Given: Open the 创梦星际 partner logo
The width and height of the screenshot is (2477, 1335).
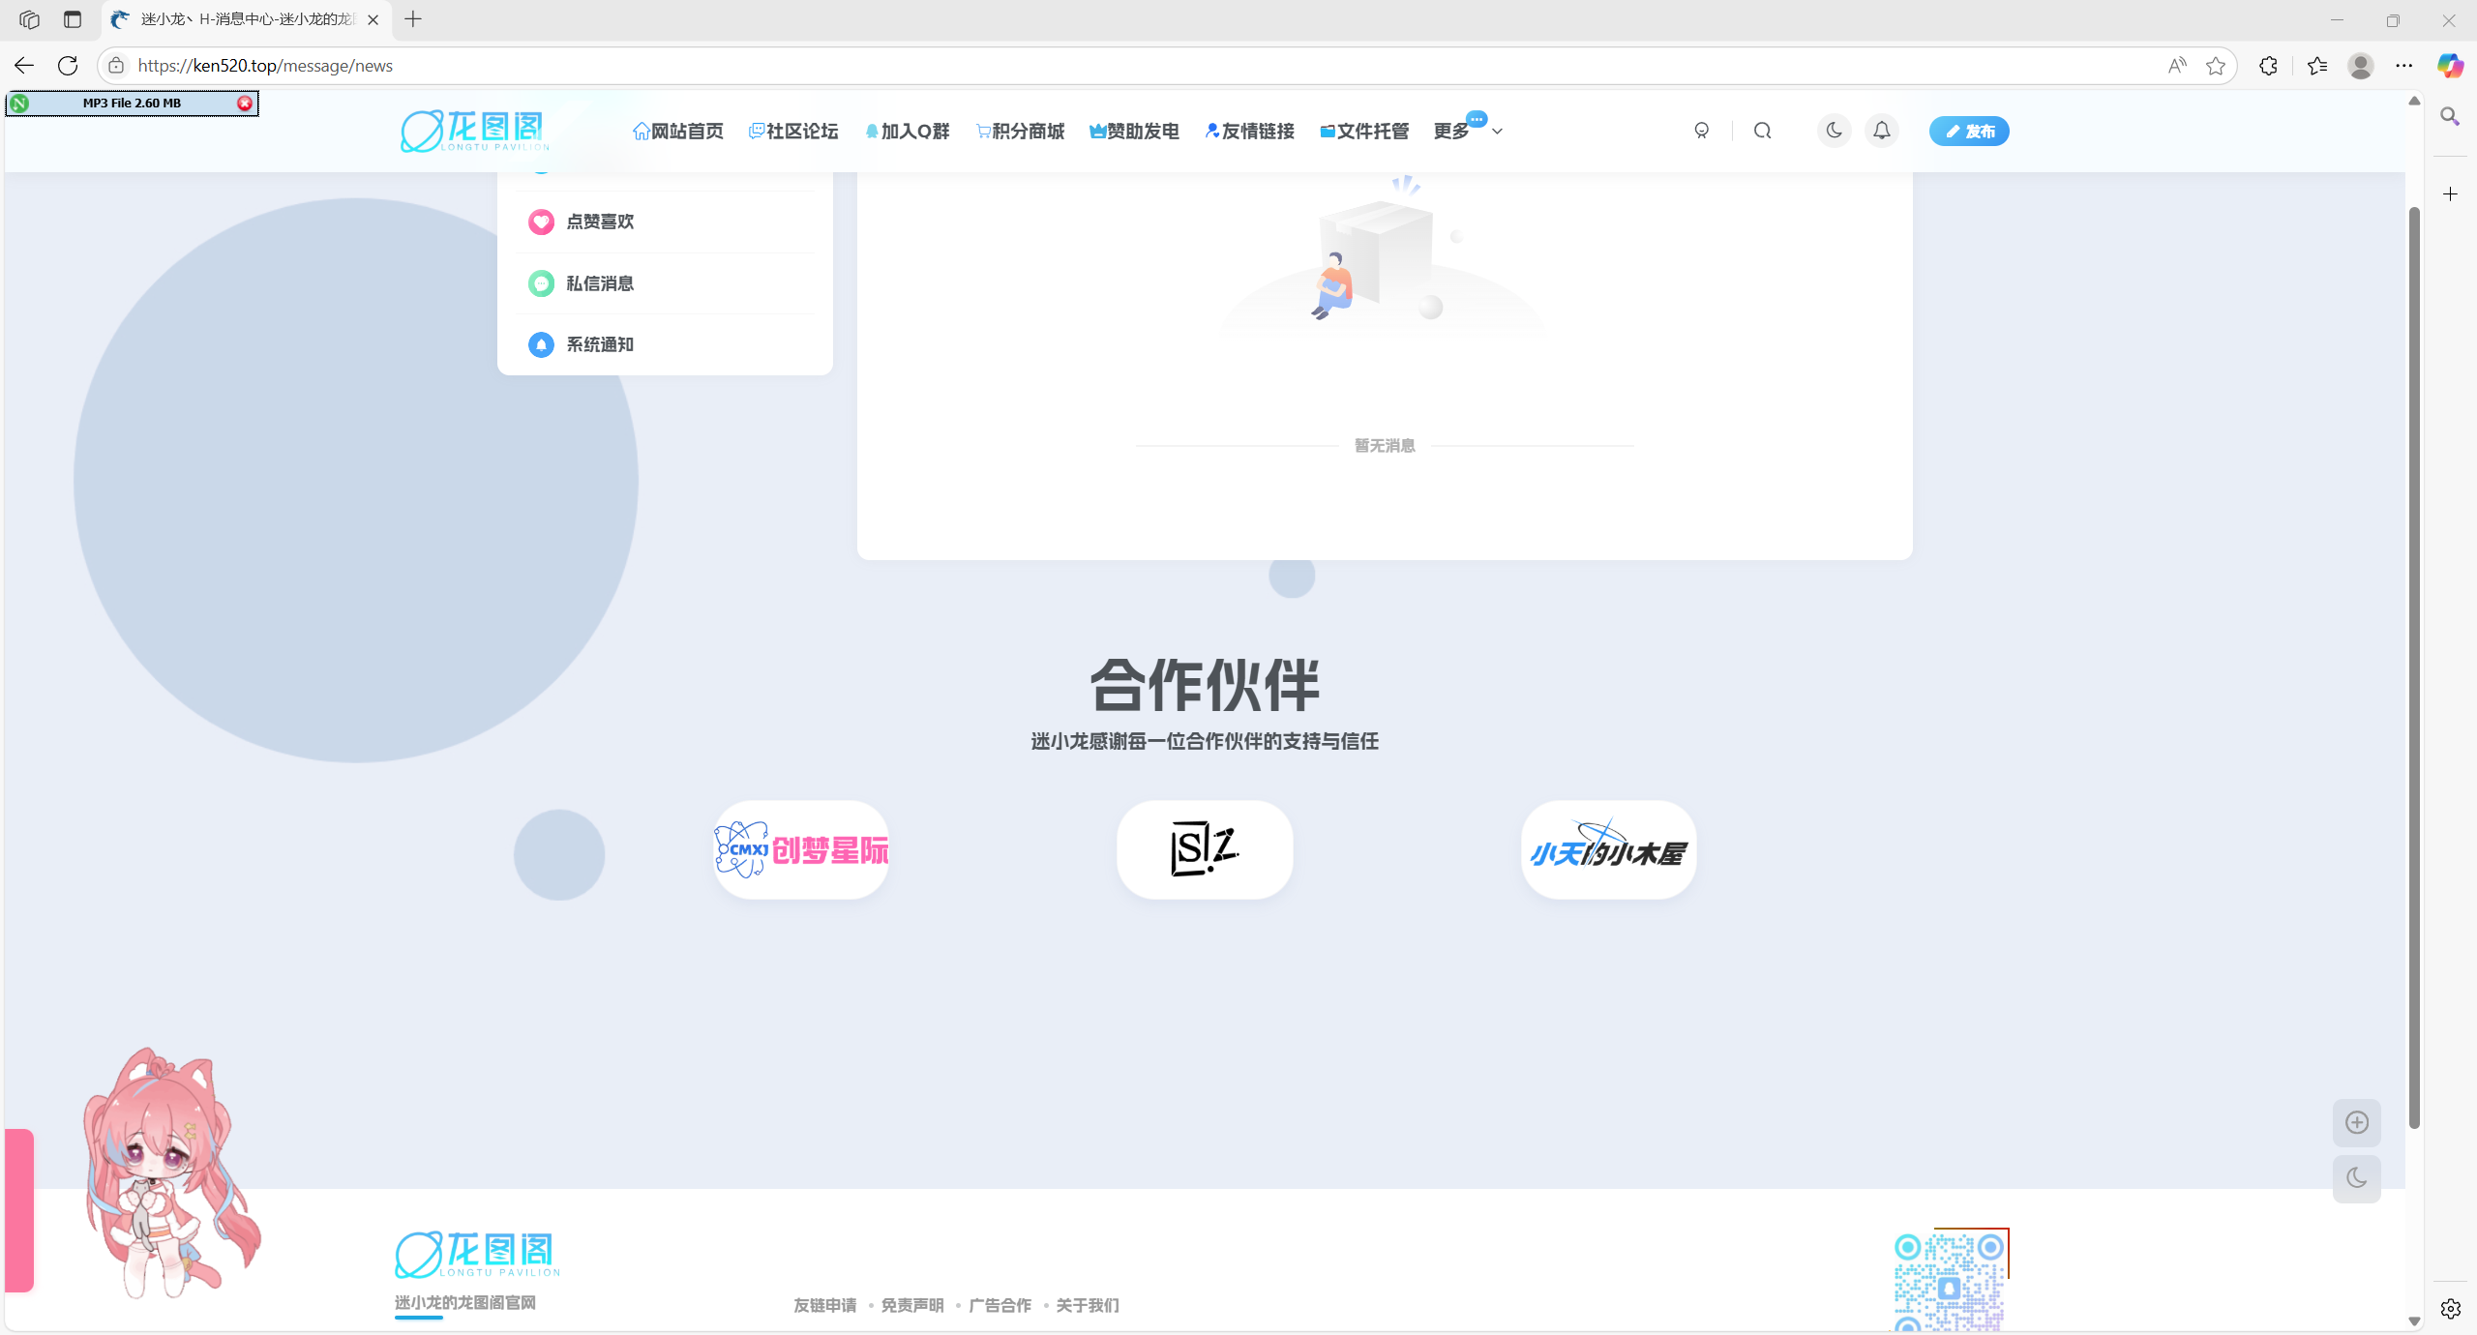Looking at the screenshot, I should [801, 849].
